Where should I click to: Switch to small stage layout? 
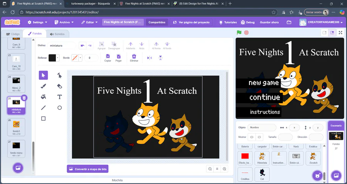324,33
